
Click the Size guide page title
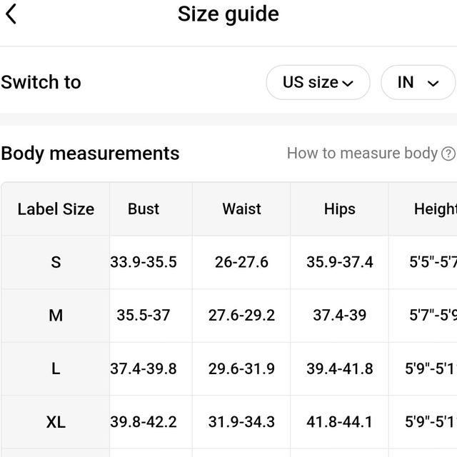click(x=228, y=14)
